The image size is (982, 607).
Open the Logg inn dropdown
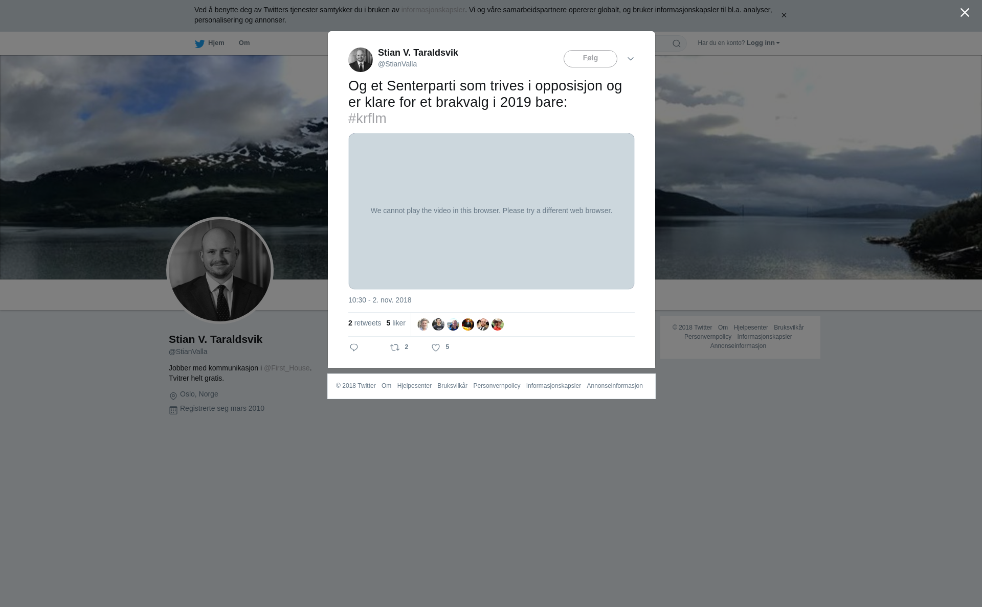coord(763,43)
